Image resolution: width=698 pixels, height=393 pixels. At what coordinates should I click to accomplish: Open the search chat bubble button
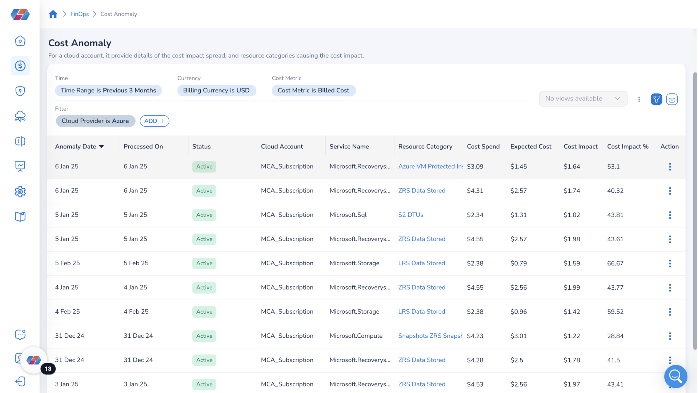675,376
